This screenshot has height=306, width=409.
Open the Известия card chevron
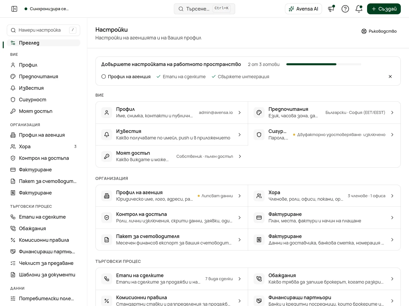tap(240, 135)
